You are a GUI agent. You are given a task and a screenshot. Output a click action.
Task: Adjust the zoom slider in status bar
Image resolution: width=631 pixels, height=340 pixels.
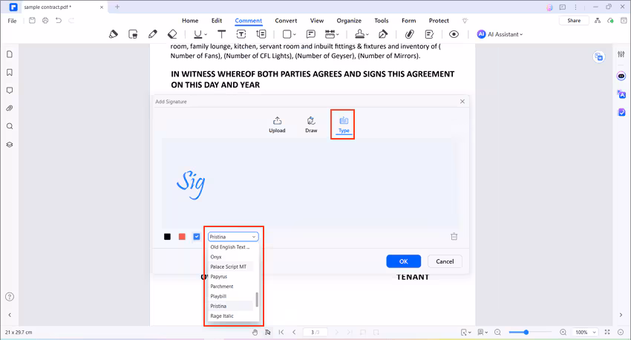pyautogui.click(x=526, y=333)
